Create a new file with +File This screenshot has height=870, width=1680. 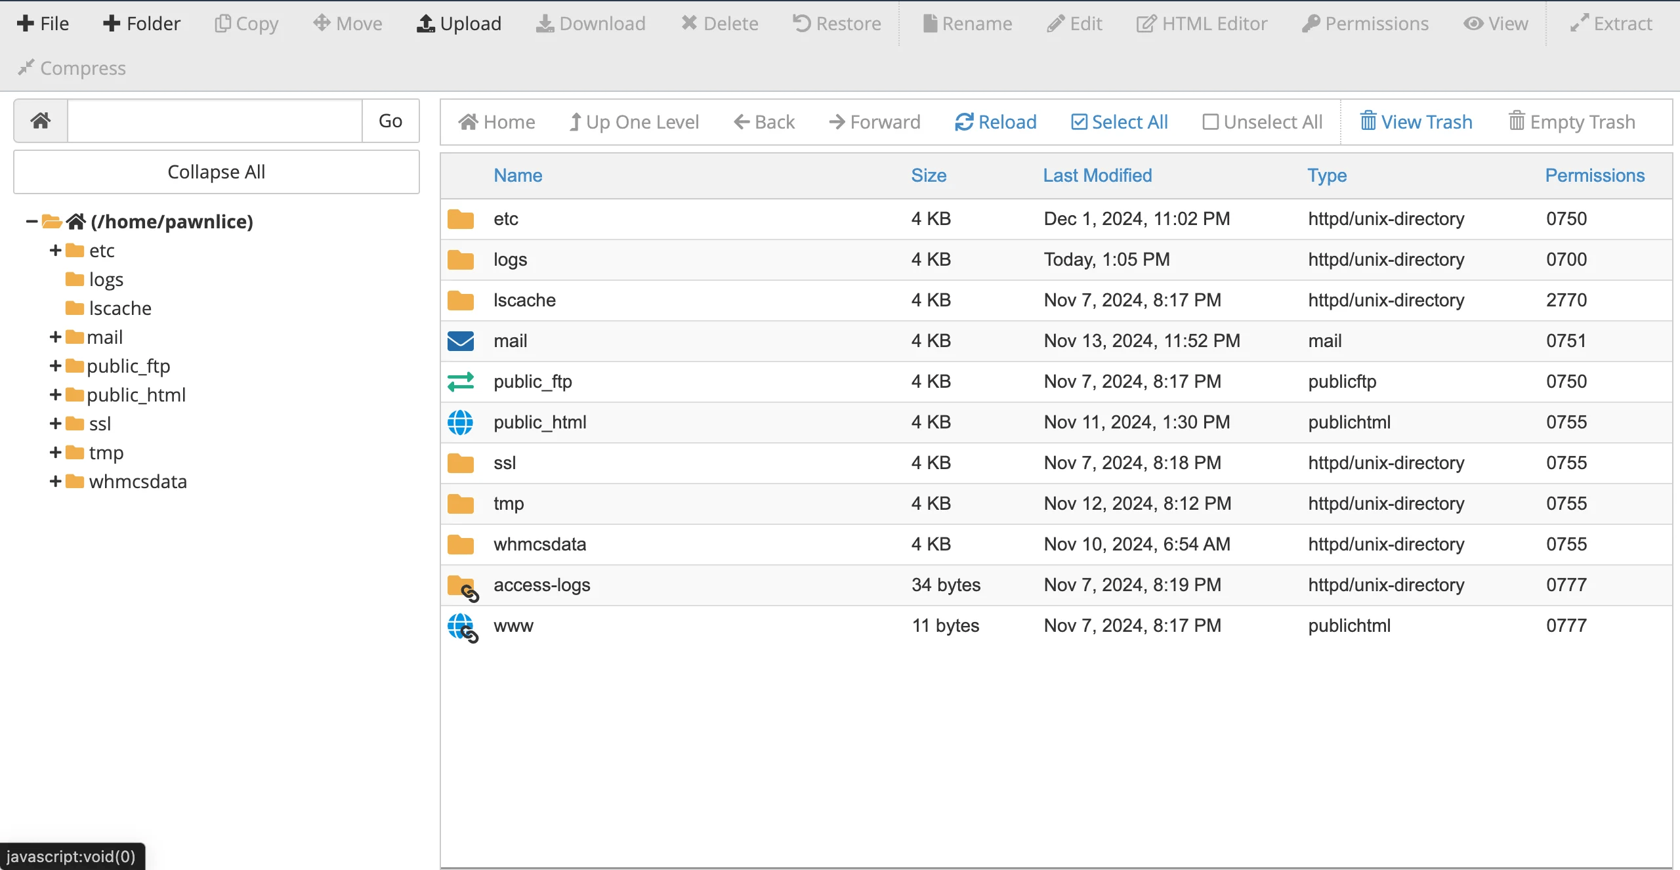tap(43, 24)
